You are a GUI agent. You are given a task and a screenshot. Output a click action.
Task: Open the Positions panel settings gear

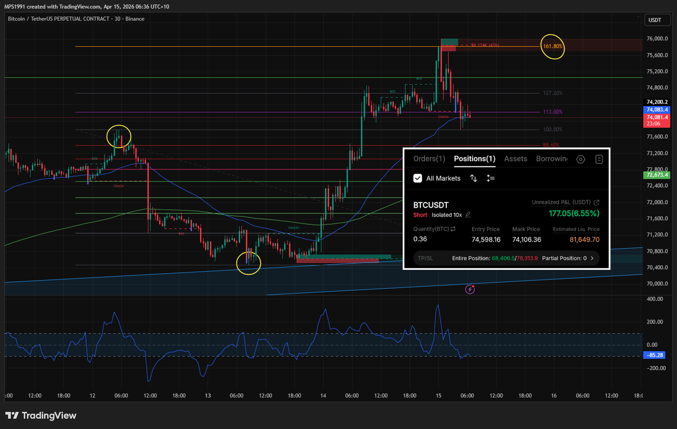point(581,160)
